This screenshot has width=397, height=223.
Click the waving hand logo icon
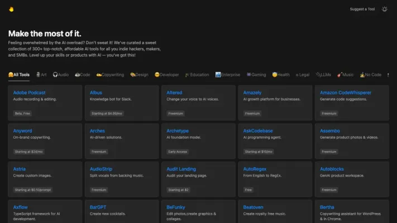click(x=11, y=9)
